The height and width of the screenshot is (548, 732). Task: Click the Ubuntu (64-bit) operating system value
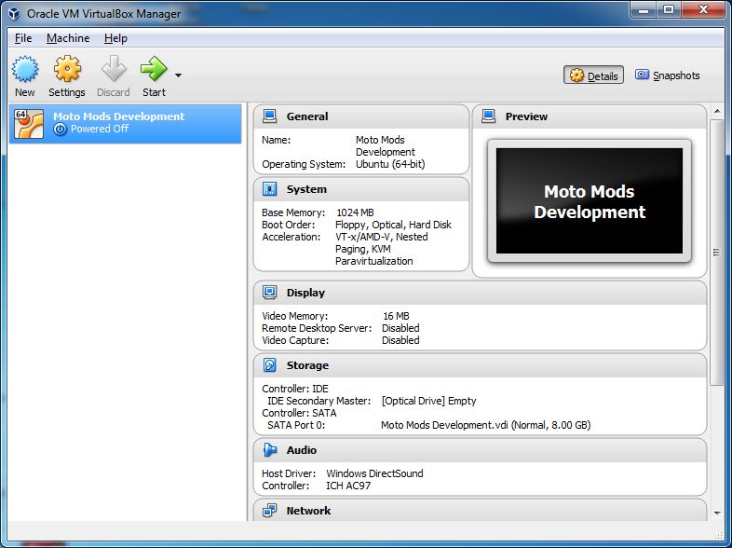[390, 164]
